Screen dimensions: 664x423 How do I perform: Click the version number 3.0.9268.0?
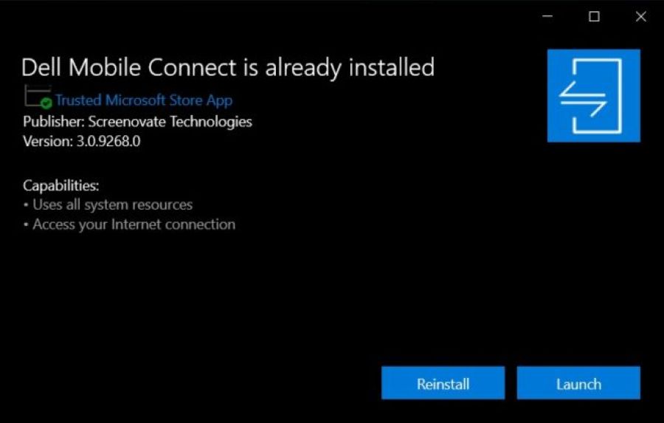pos(108,140)
